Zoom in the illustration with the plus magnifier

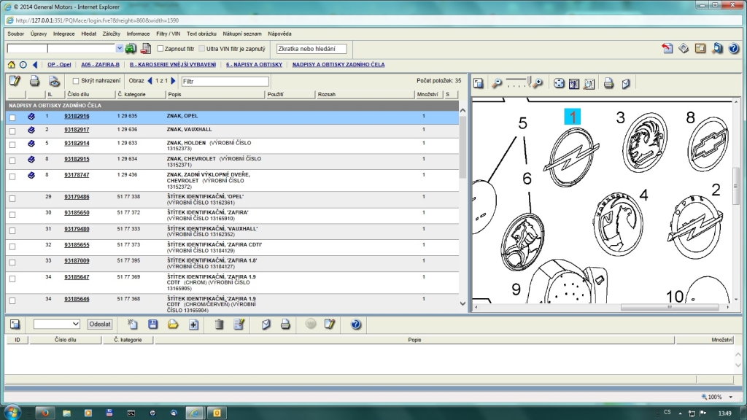click(x=538, y=83)
